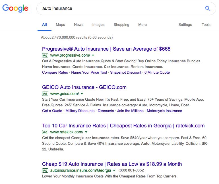Follow the GEICO Discounts sitelink
This screenshot has width=219, height=184.
click(106, 111)
